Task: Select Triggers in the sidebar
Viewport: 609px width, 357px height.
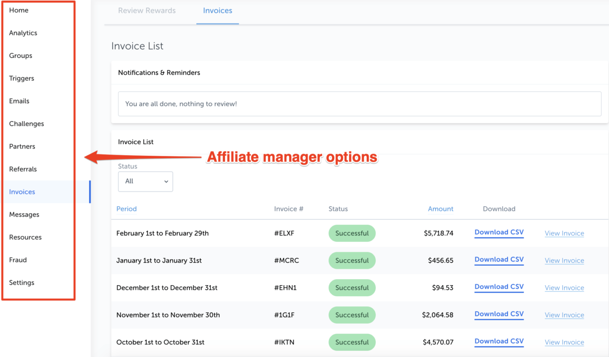Action: tap(21, 78)
